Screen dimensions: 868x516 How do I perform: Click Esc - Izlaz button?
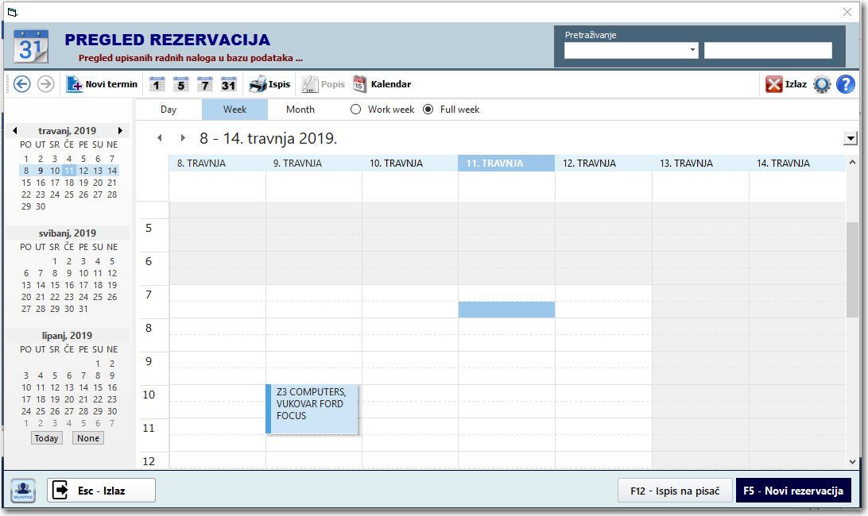(101, 491)
